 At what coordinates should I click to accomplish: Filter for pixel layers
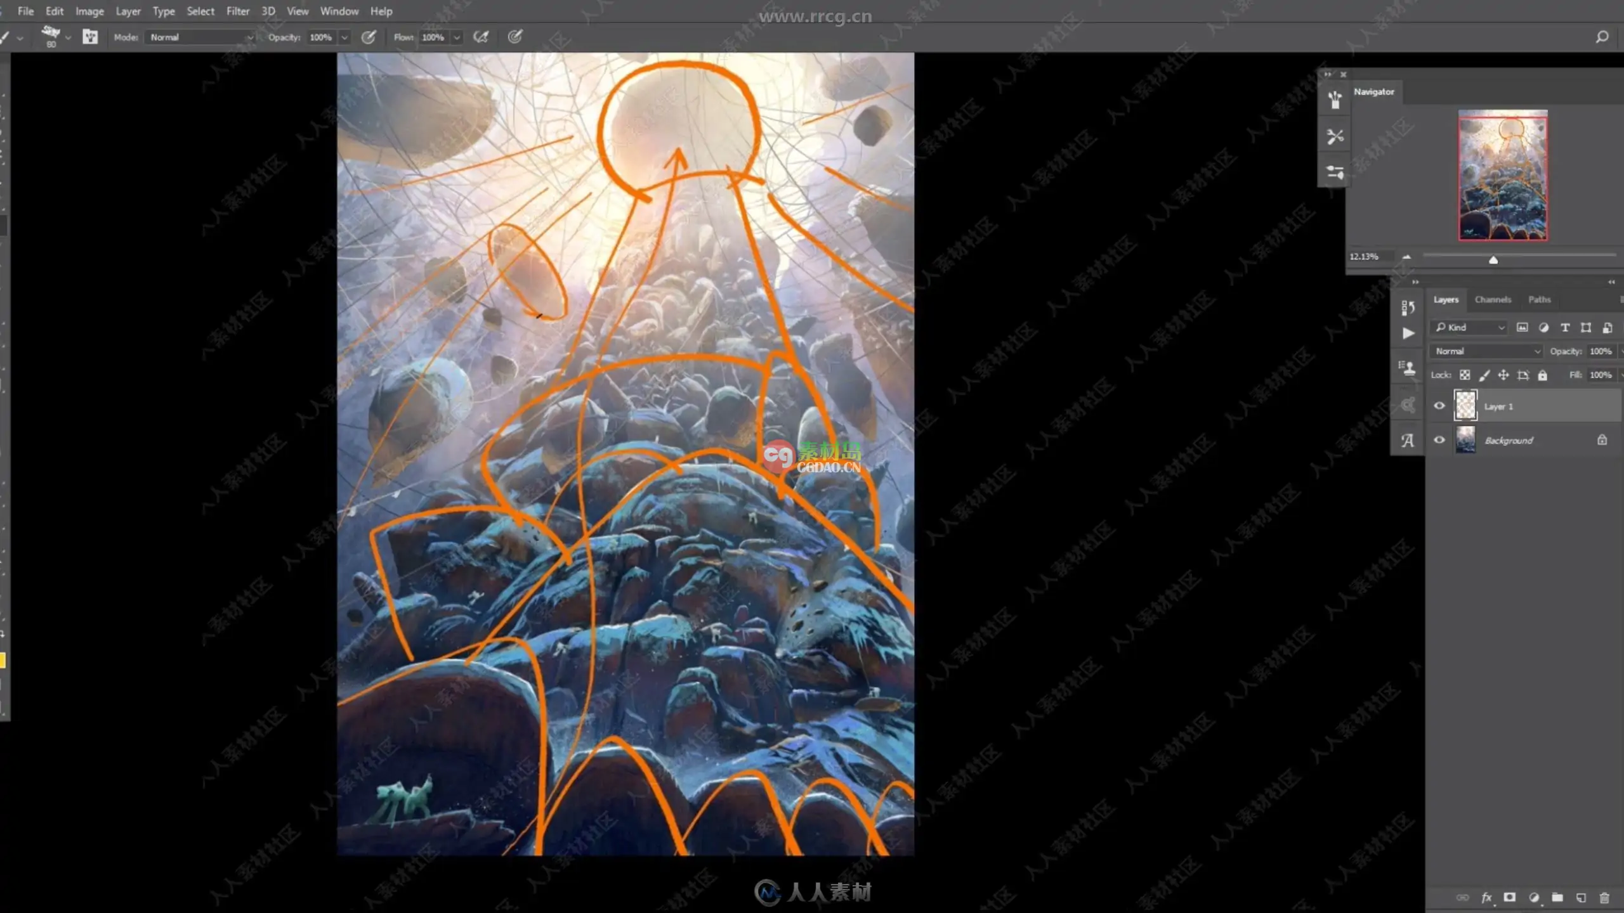click(1522, 327)
